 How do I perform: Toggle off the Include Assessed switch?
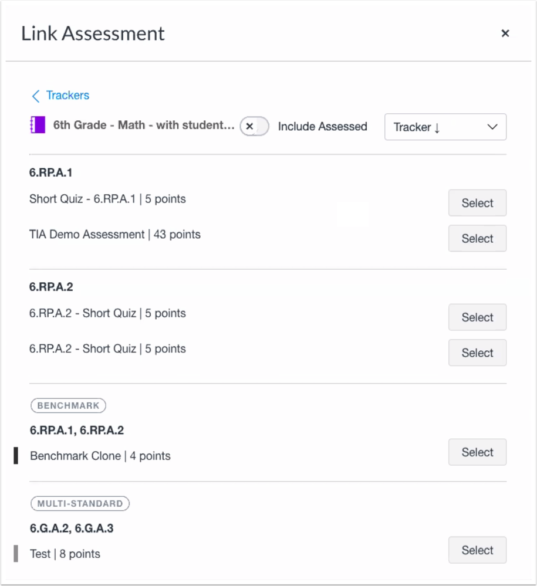point(254,126)
